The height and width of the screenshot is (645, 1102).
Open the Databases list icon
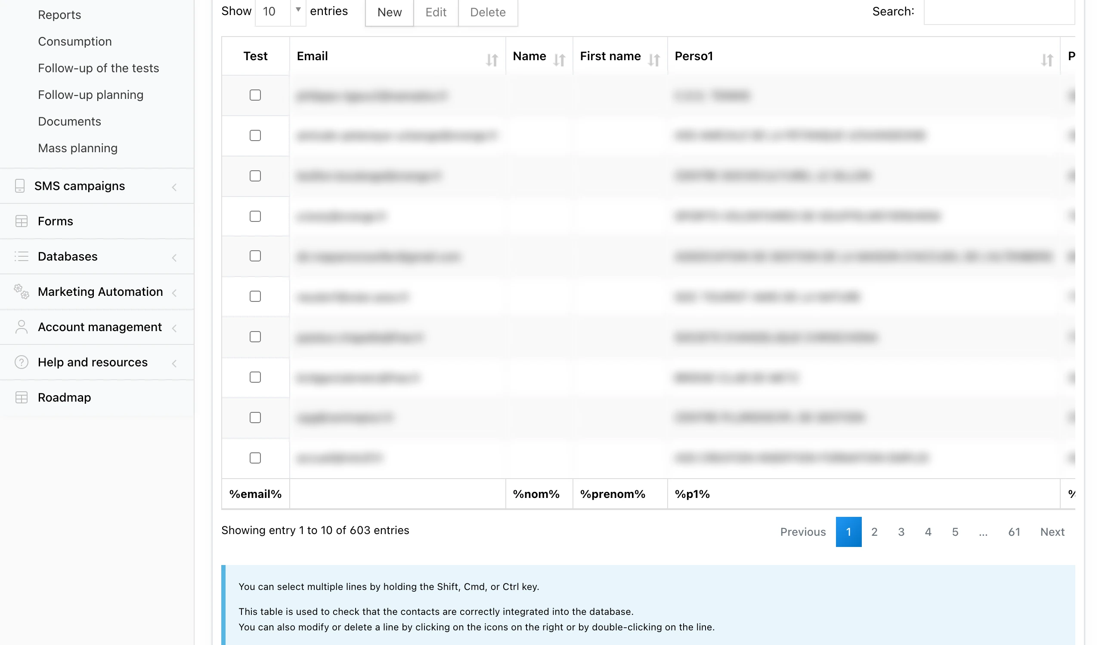coord(22,256)
